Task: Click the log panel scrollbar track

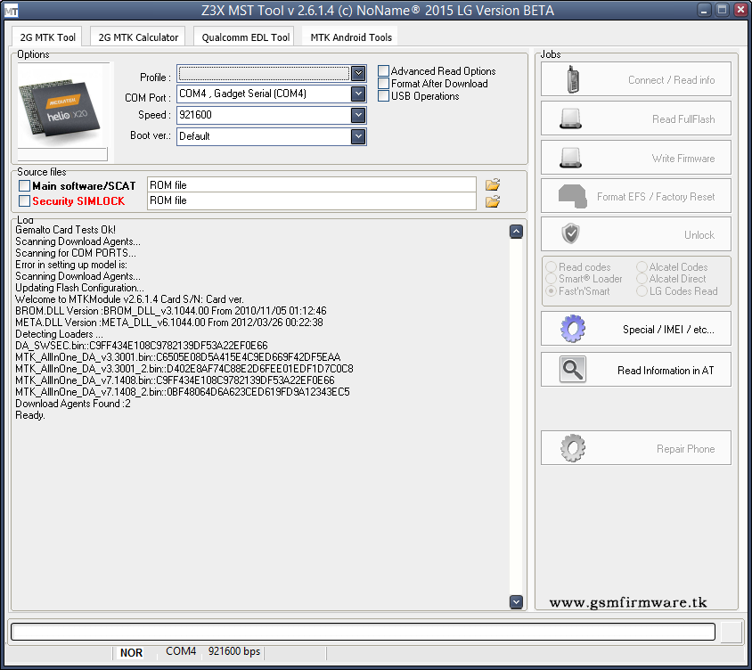Action: pos(516,416)
